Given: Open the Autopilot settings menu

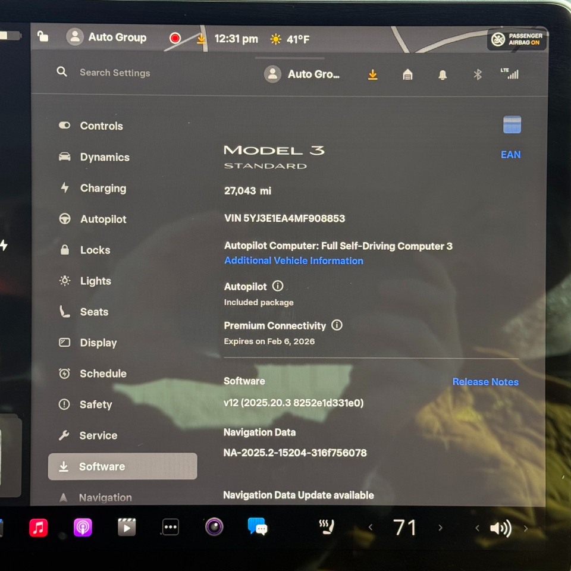Looking at the screenshot, I should (x=103, y=219).
